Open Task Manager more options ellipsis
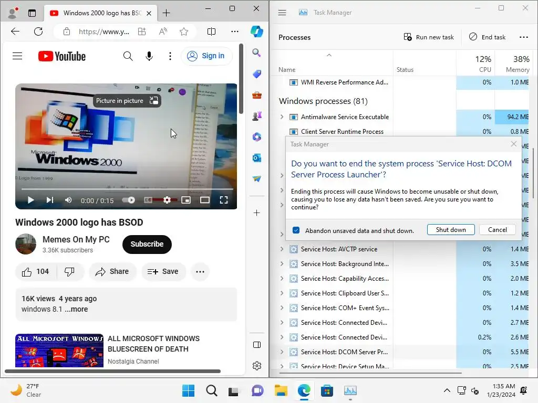This screenshot has height=403, width=538. pos(524,37)
